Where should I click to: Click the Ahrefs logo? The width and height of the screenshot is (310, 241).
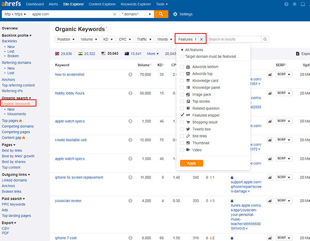(11, 4)
